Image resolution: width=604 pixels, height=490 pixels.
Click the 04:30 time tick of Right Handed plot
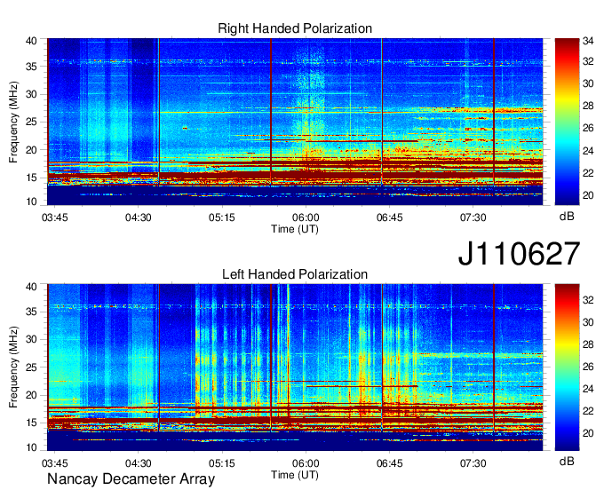138,217
